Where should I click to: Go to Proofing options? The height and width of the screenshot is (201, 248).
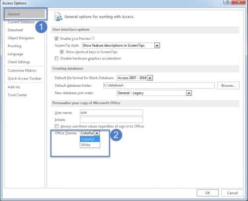(x=14, y=46)
